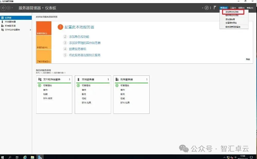257x159 pixels.
Task: Open the notifications flag icon
Action: [x=215, y=7]
